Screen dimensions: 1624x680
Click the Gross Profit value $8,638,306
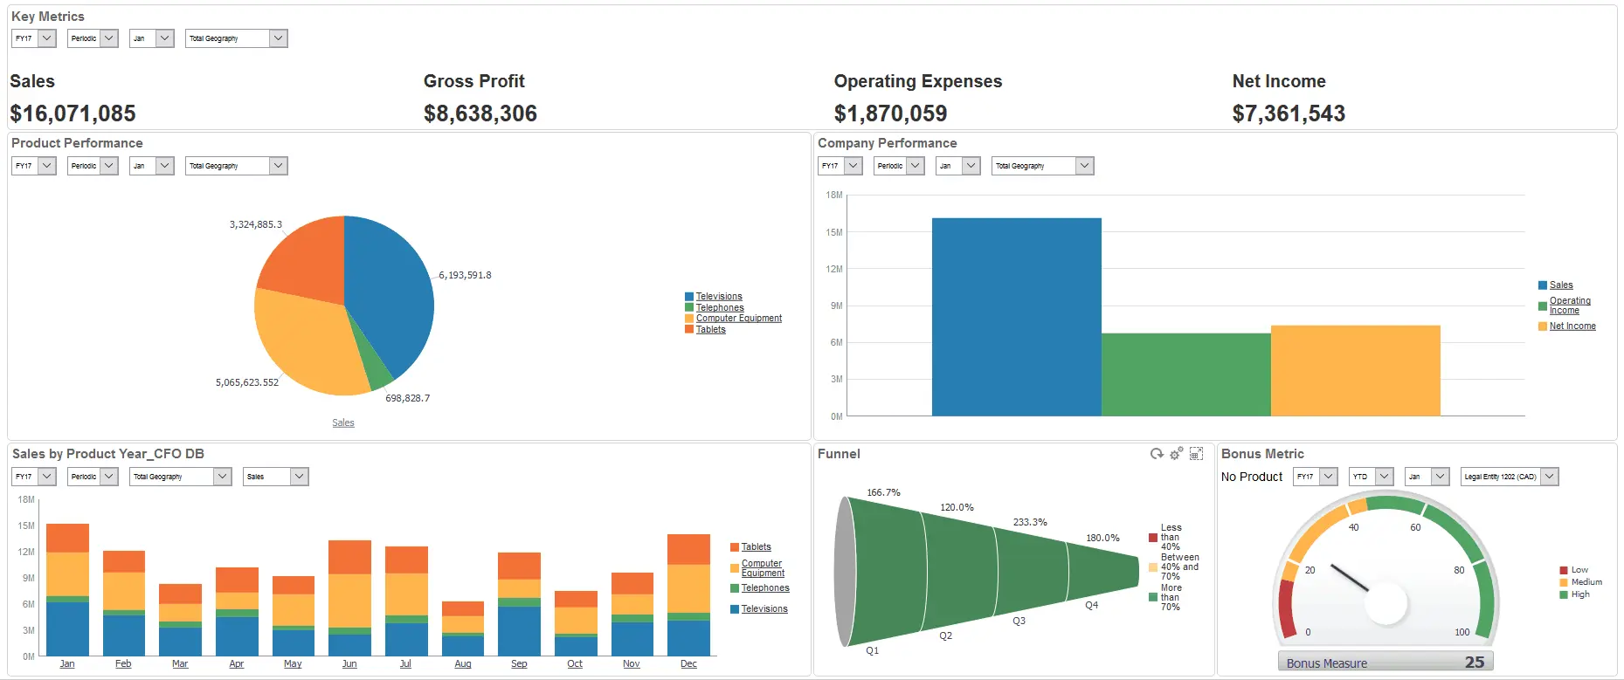point(480,113)
